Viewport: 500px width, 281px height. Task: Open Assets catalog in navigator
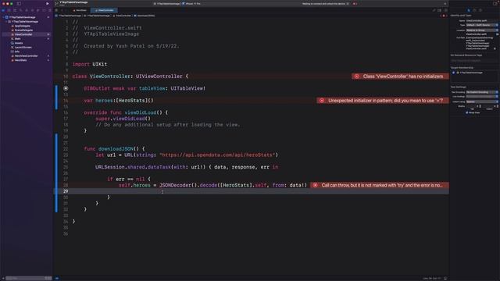tap(17, 43)
